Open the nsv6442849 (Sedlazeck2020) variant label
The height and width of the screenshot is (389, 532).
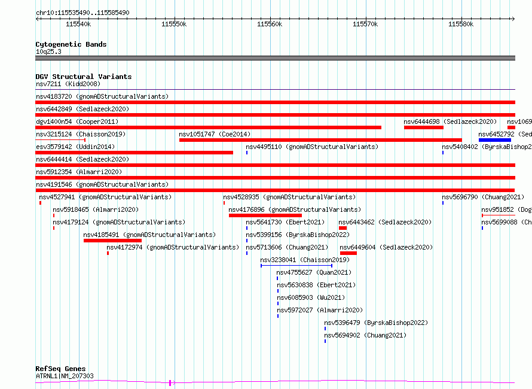(x=82, y=109)
